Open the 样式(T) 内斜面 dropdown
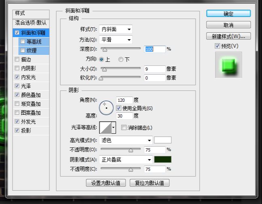Screen dimensions: 262x204 (x=116, y=29)
